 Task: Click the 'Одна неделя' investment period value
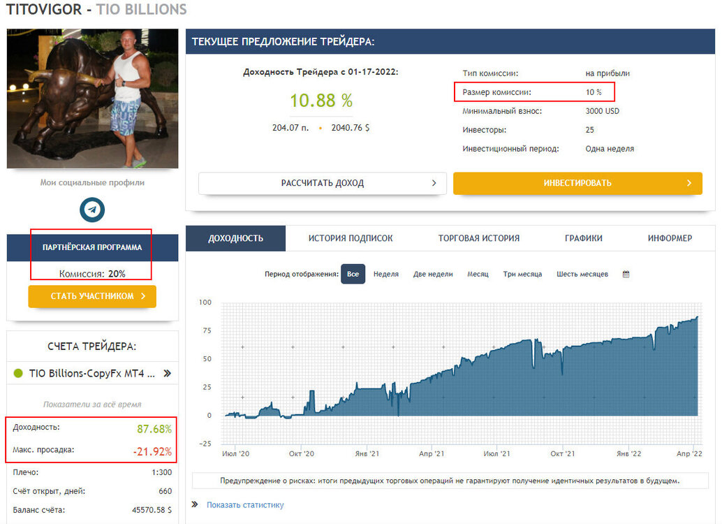point(610,149)
